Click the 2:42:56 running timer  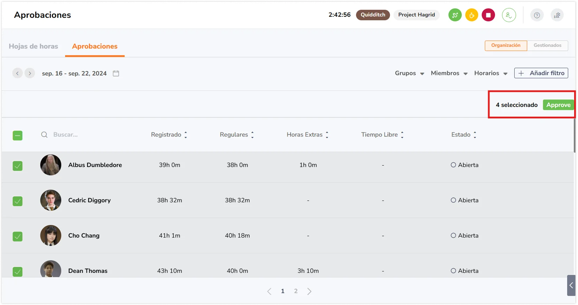point(340,15)
